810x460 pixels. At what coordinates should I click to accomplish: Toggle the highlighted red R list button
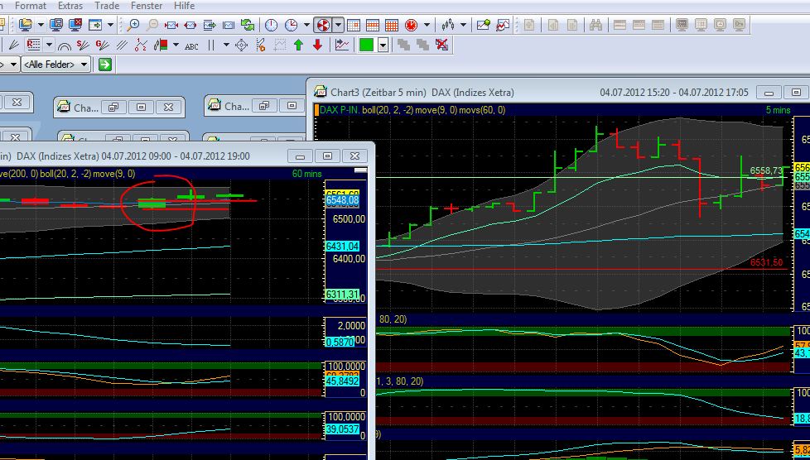(34, 45)
